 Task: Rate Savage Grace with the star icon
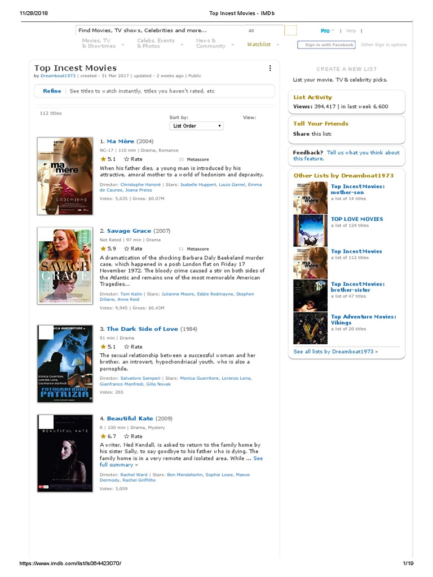click(127, 248)
